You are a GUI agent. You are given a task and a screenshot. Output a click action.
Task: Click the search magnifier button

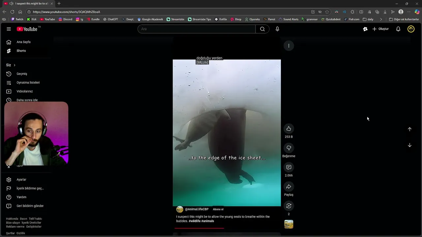tap(262, 29)
